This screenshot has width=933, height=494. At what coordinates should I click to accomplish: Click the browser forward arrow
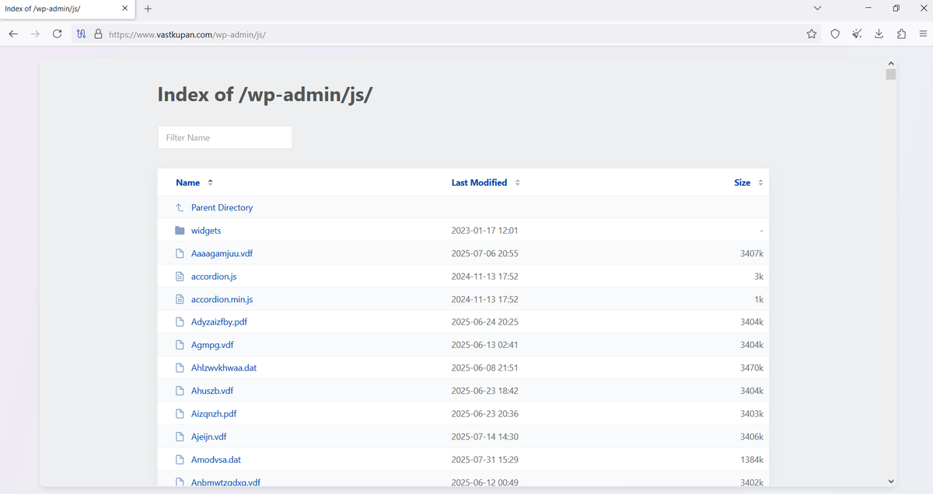pos(35,34)
